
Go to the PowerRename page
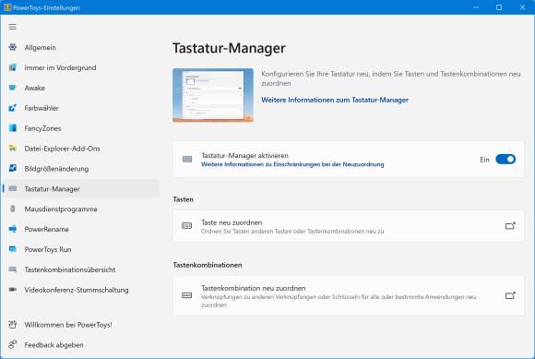coord(82,229)
